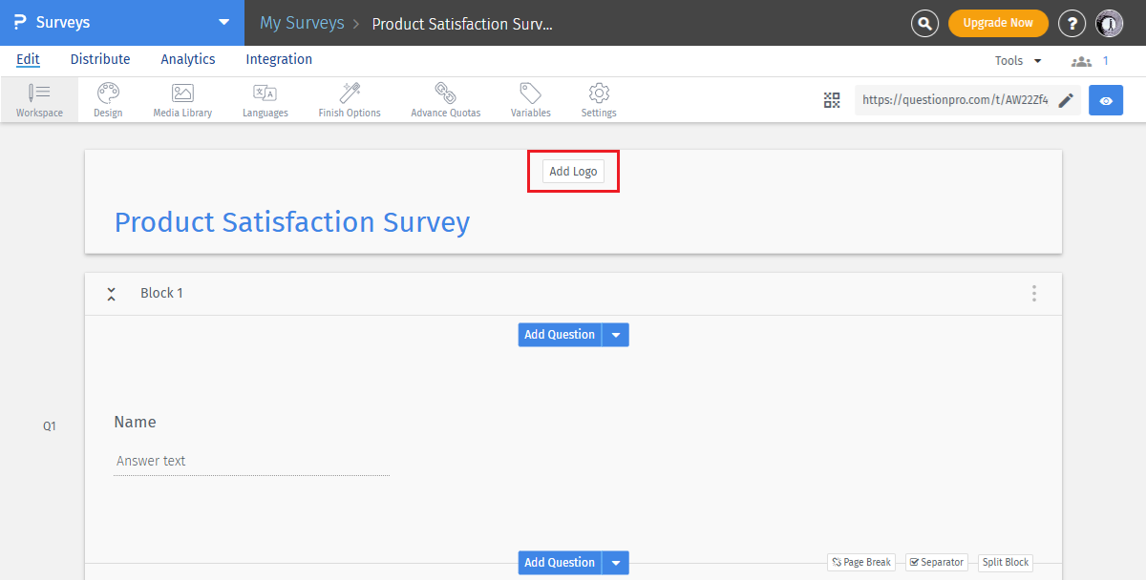Collapse Block 1
The image size is (1146, 580).
pos(112,294)
